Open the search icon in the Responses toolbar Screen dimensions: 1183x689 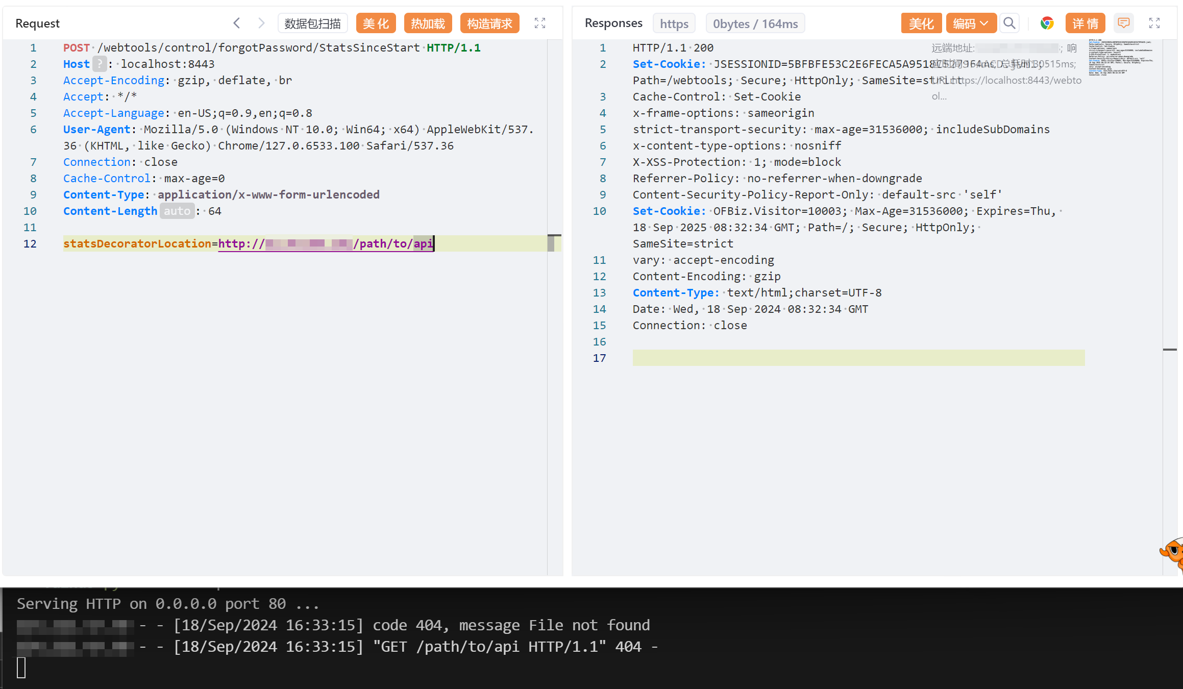click(1009, 23)
